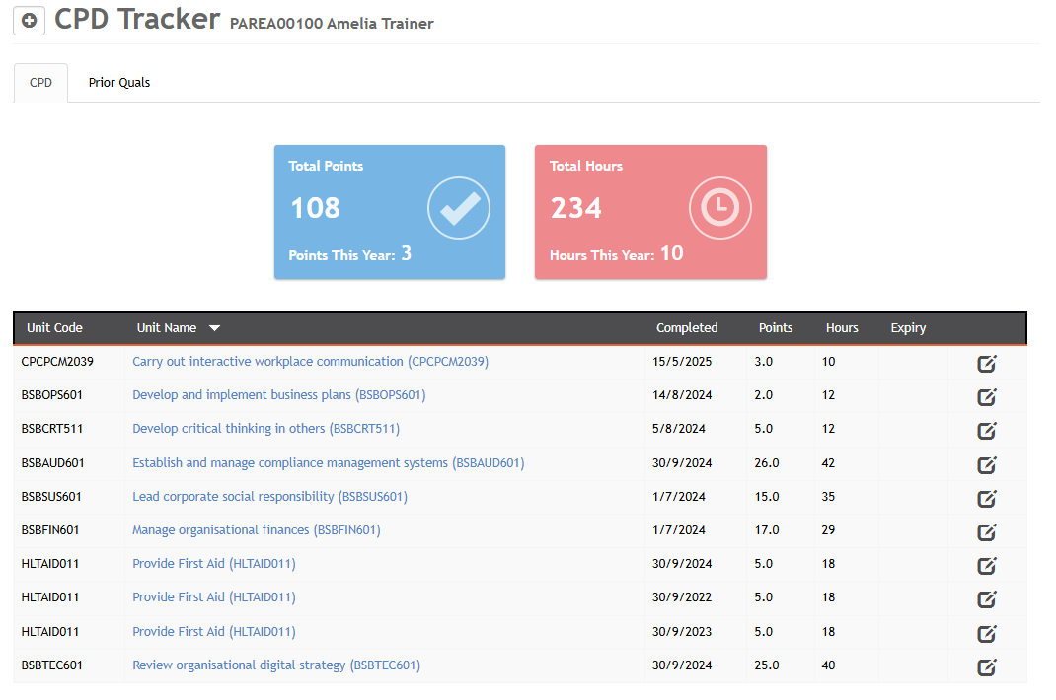Edit the Provide First Aid entry completed 30/9/2022
1056x700 pixels.
(987, 599)
